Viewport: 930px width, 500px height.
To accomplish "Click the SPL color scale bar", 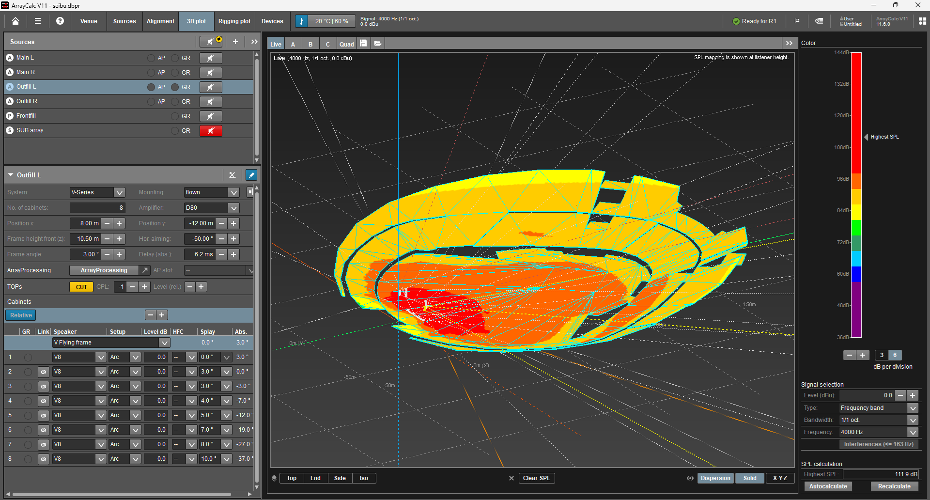I will coord(856,195).
